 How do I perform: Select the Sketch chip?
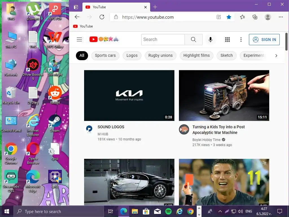tap(227, 56)
